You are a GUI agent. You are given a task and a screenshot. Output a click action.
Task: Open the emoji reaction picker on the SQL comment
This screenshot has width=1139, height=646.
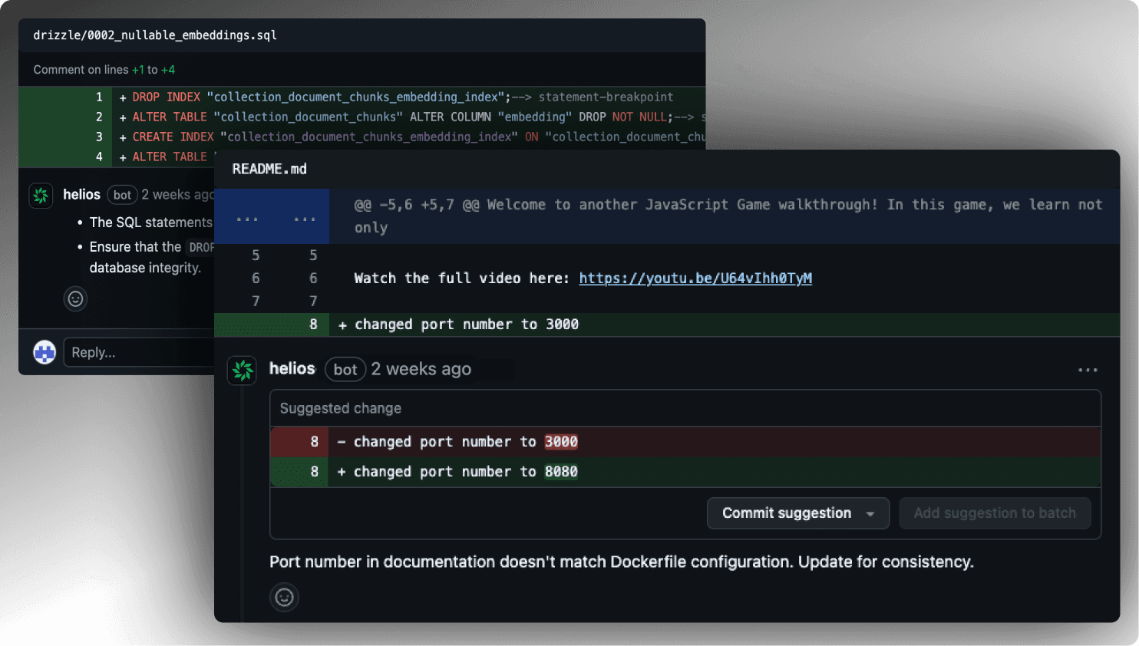[75, 298]
